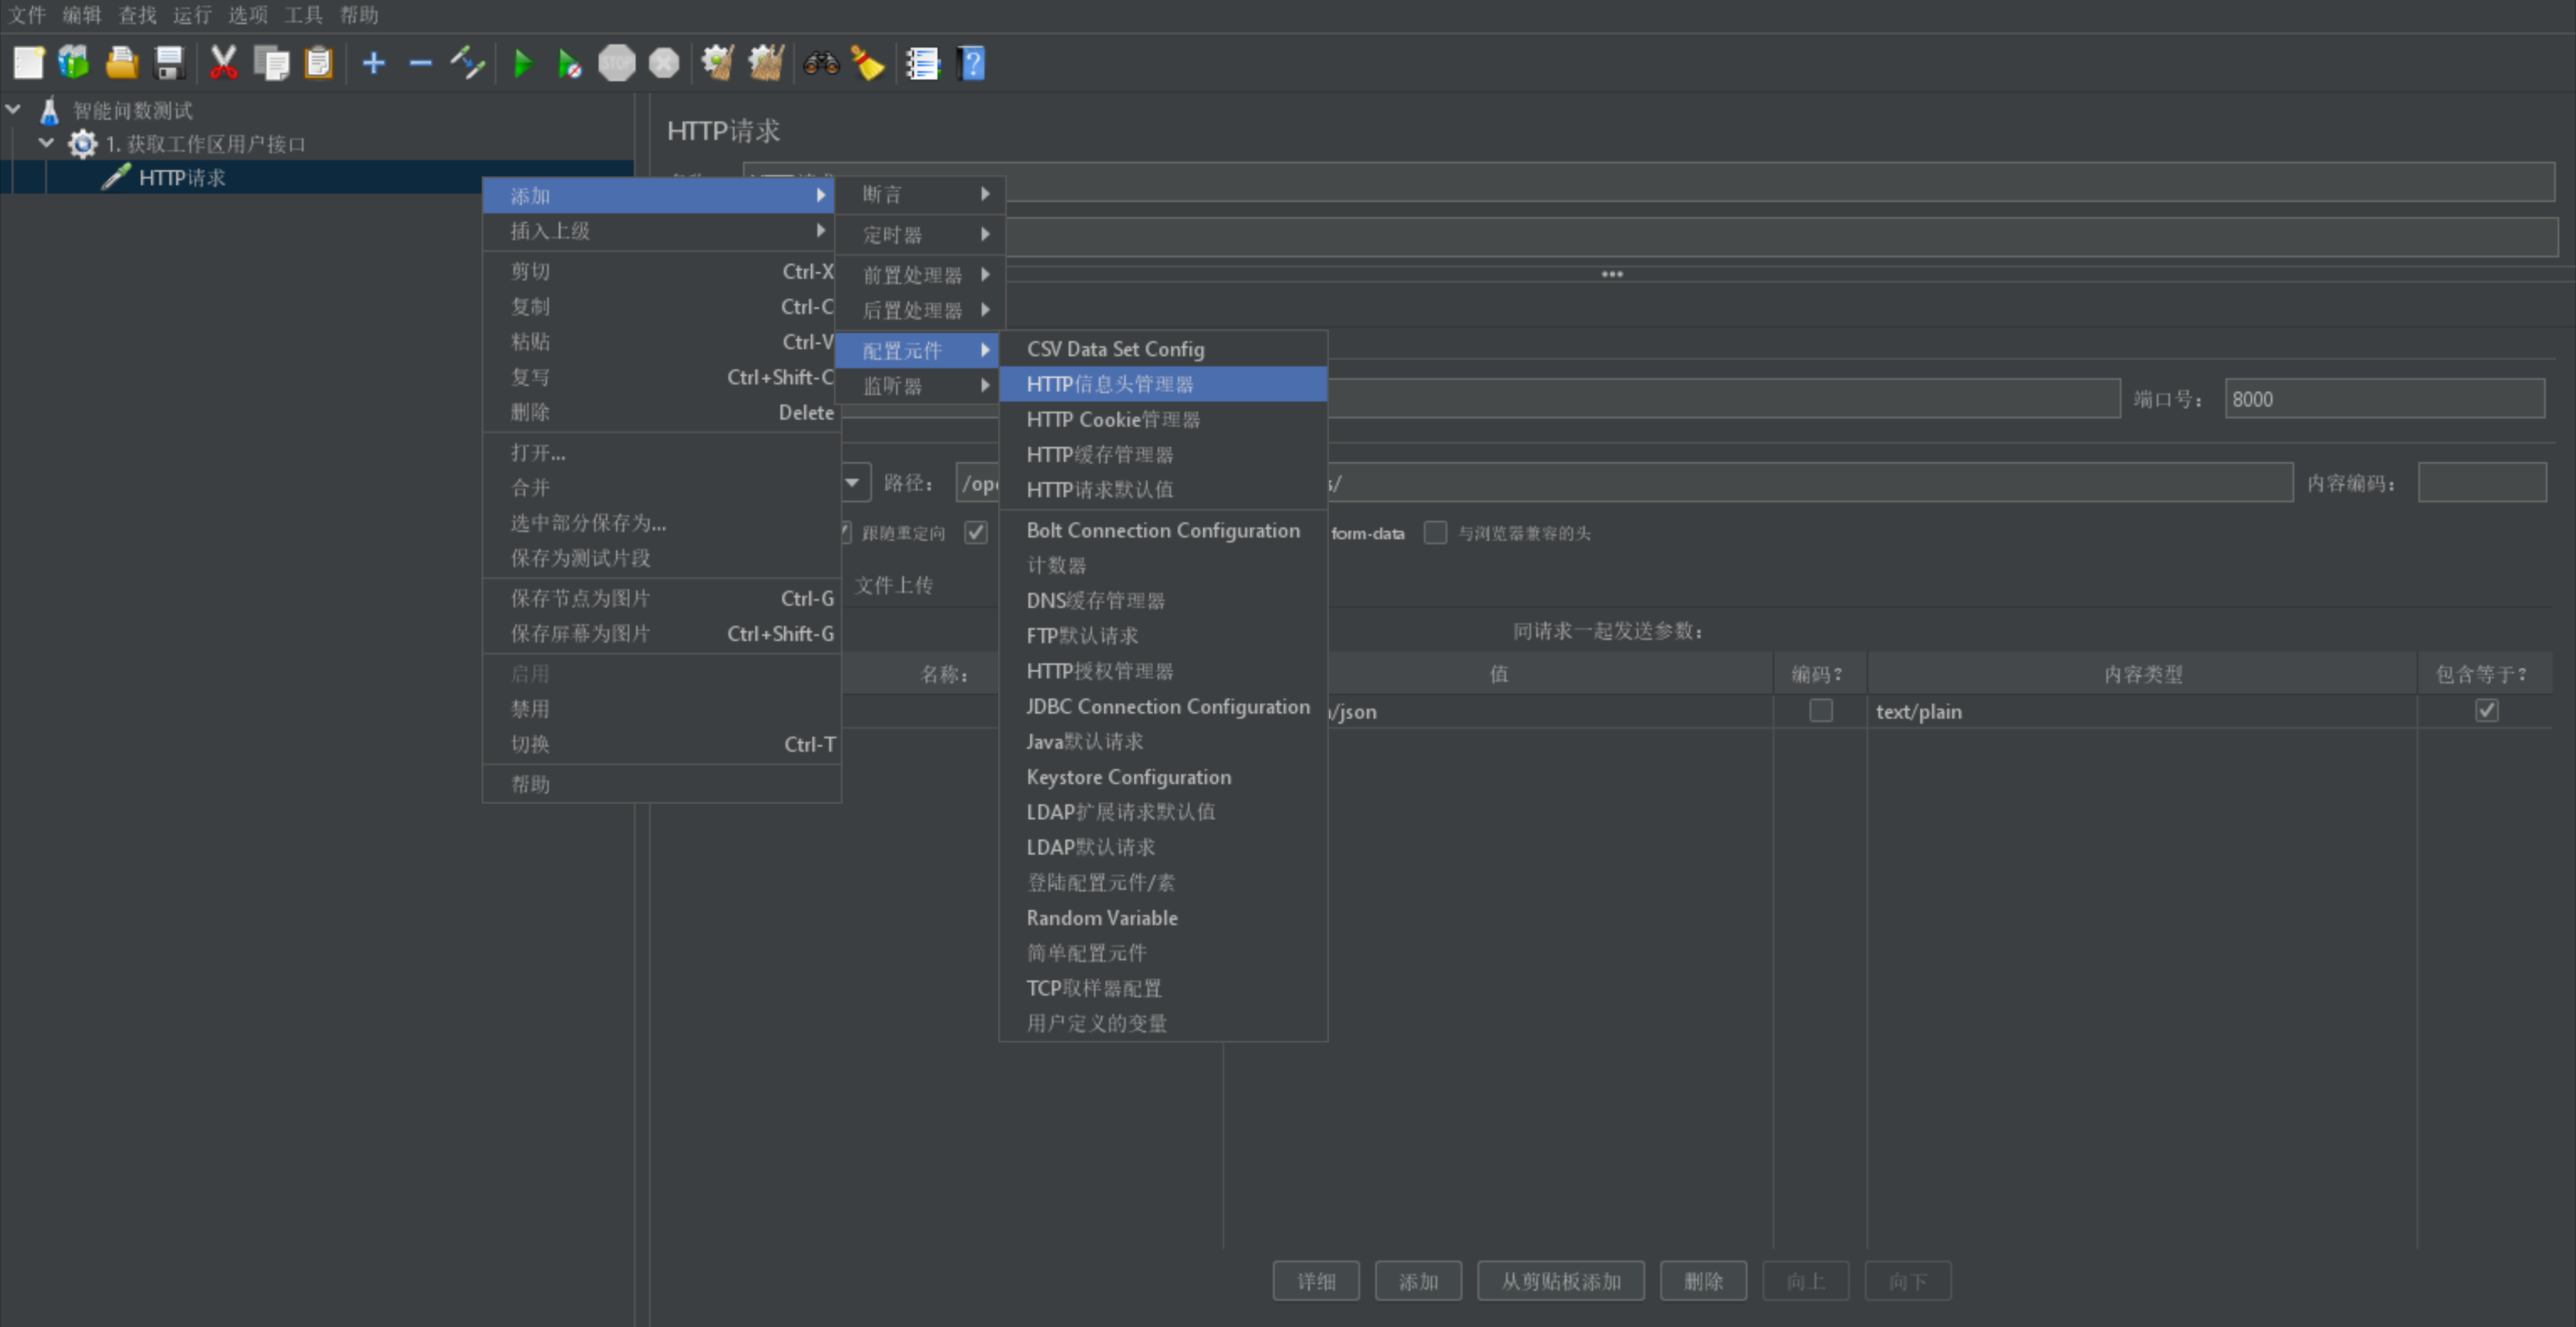The image size is (2576, 1327).
Task: Click the Open file folder icon
Action: click(x=122, y=63)
